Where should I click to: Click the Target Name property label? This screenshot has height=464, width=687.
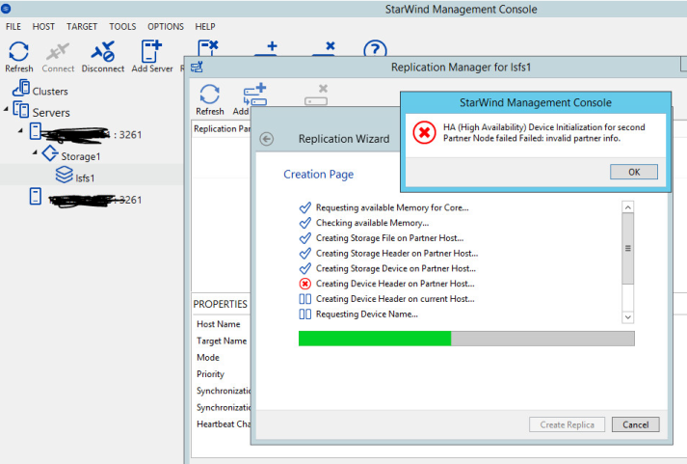tap(222, 341)
